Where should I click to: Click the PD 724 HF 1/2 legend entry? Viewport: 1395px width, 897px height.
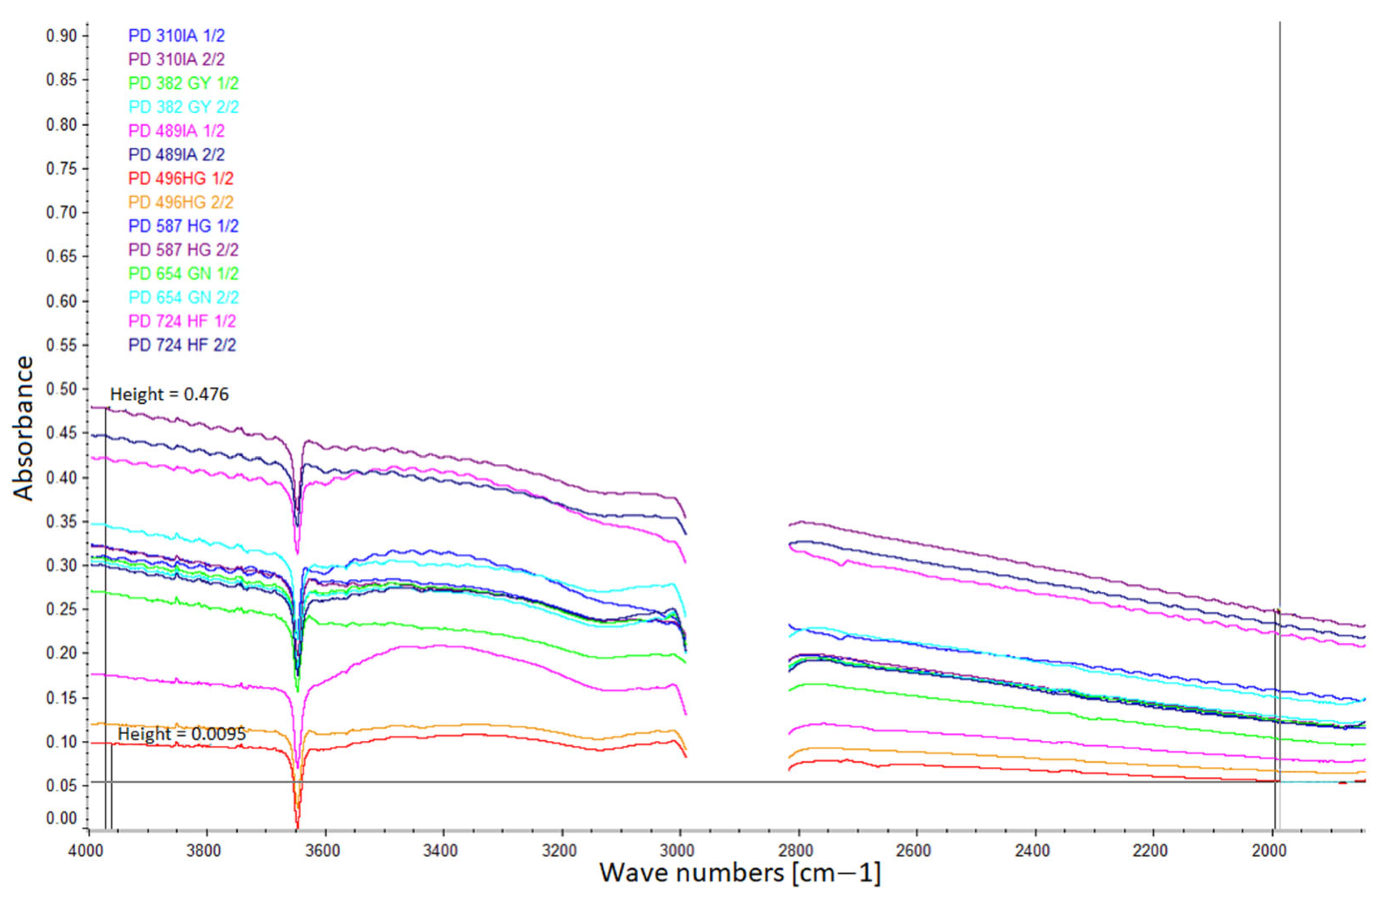tap(182, 321)
